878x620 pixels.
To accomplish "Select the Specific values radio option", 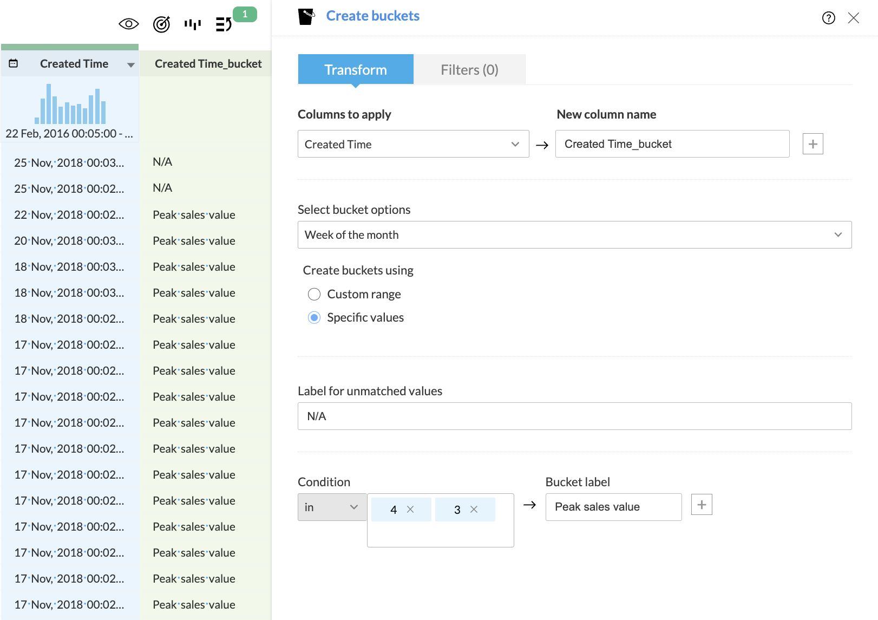I will [314, 317].
